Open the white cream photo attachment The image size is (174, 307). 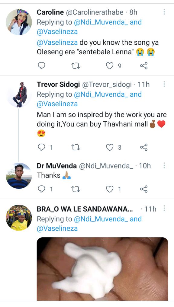click(102, 269)
